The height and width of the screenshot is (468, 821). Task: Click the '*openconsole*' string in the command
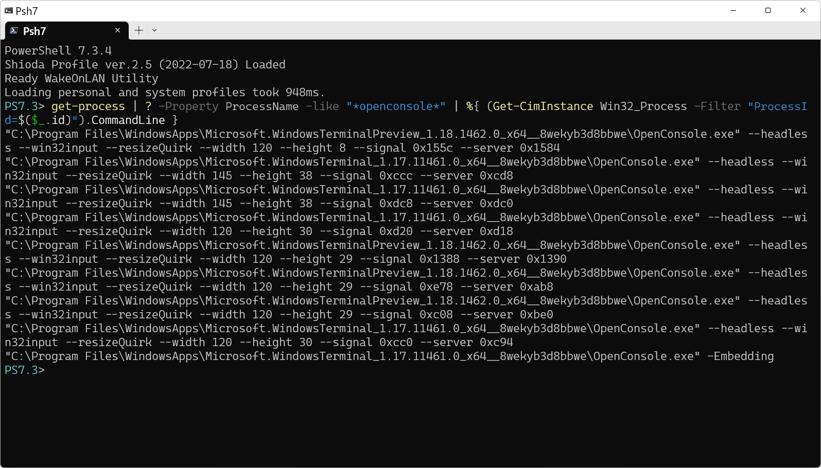click(x=396, y=106)
